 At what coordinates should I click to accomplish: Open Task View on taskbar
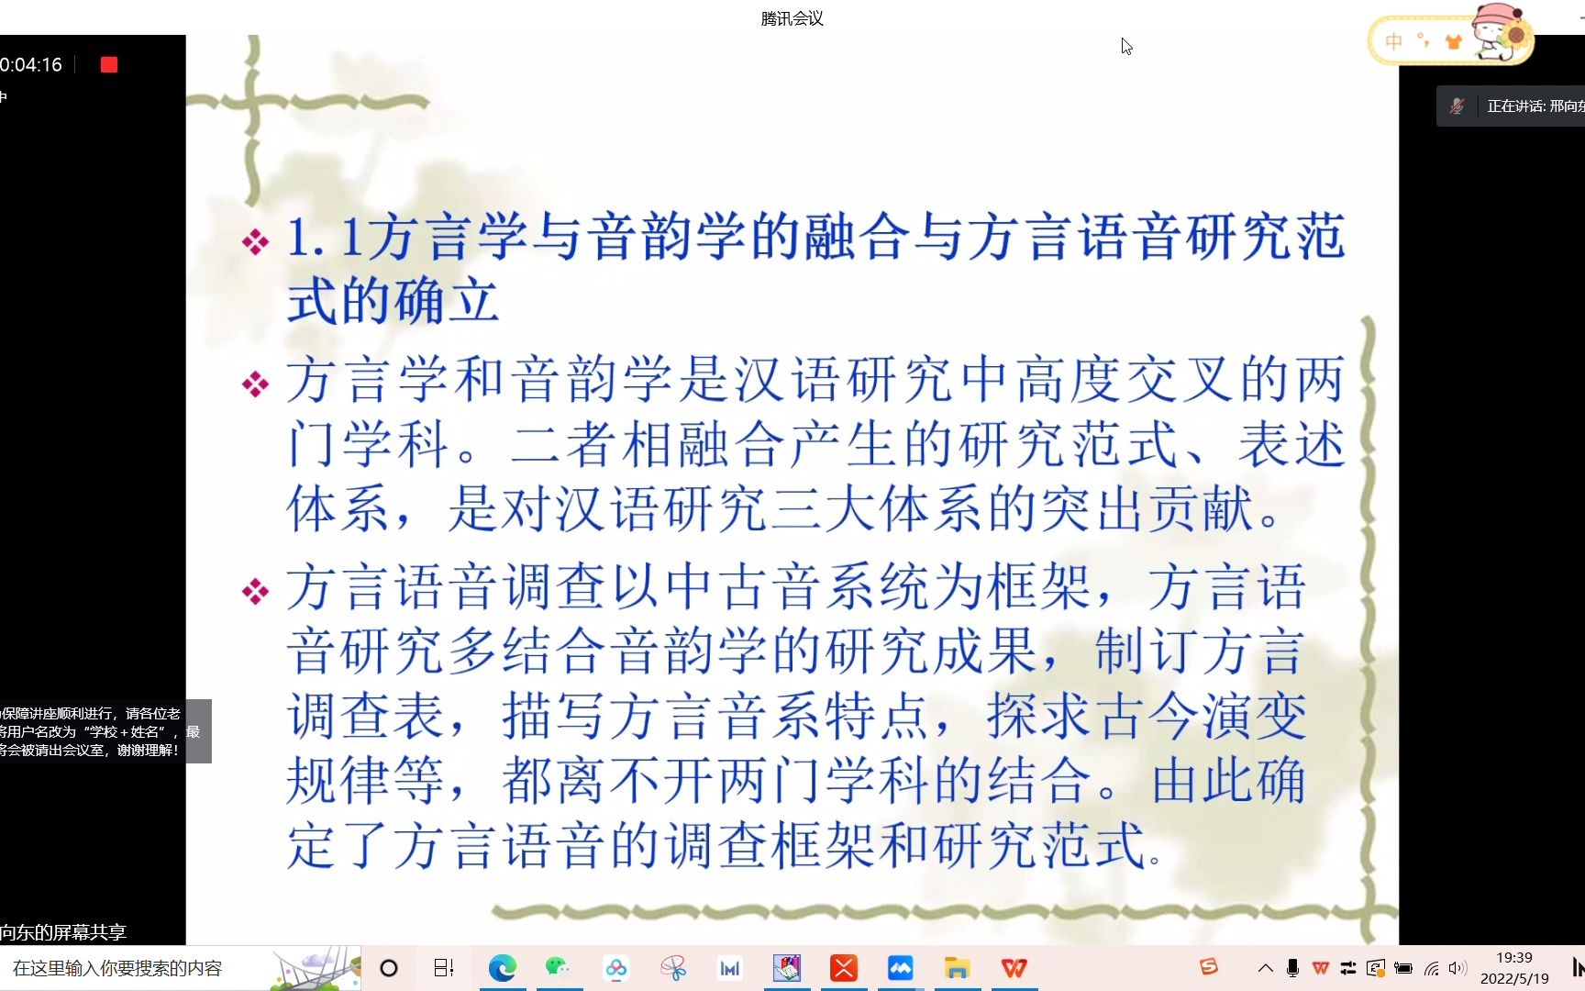tap(444, 968)
